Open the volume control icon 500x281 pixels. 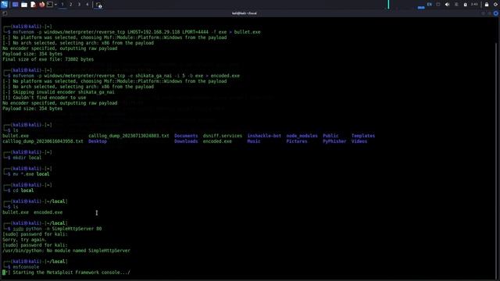click(x=447, y=5)
